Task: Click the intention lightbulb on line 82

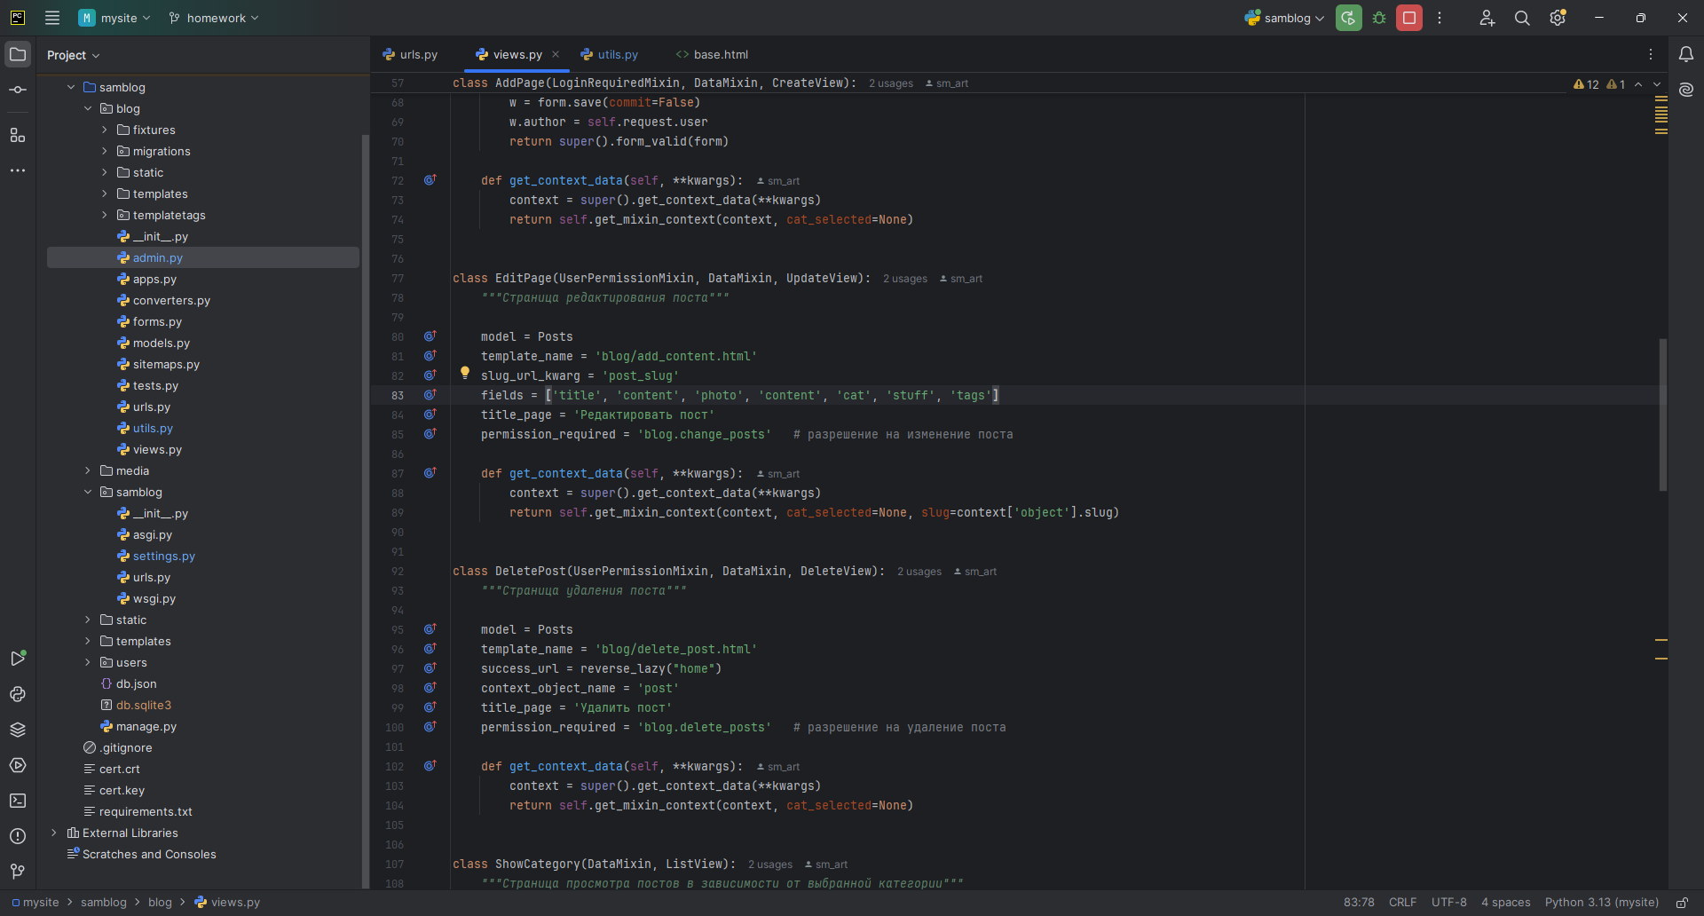Action: pyautogui.click(x=464, y=373)
